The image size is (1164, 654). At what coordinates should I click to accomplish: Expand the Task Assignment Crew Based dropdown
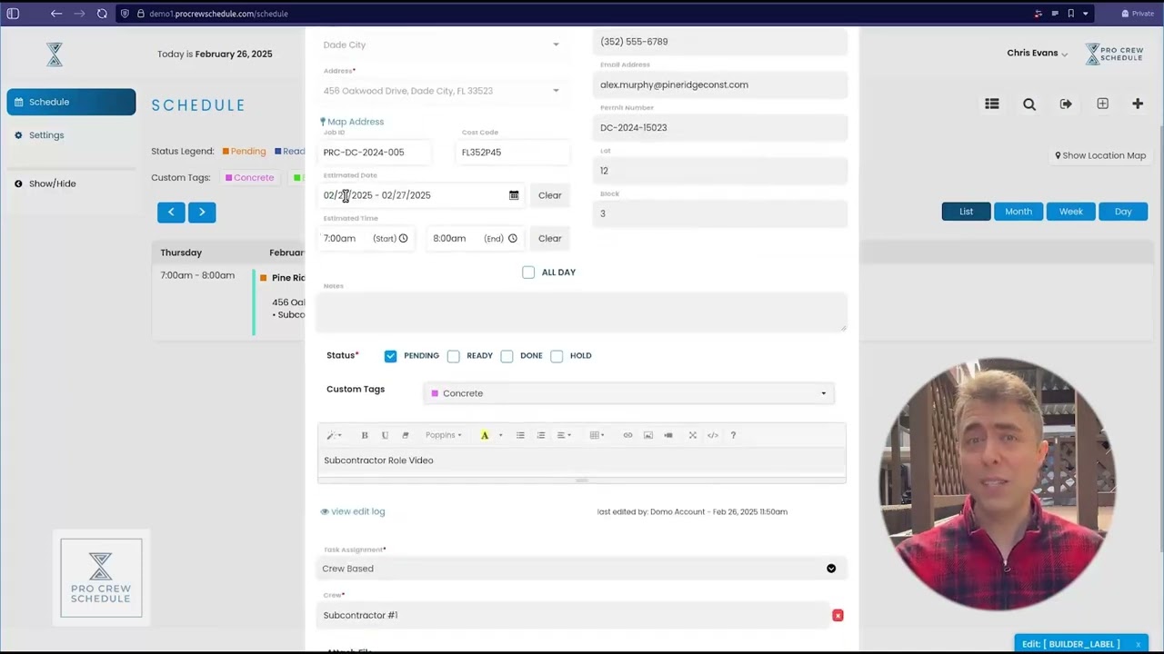[x=581, y=569]
